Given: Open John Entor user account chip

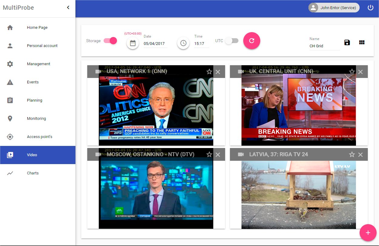Looking at the screenshot, I should click(x=334, y=8).
